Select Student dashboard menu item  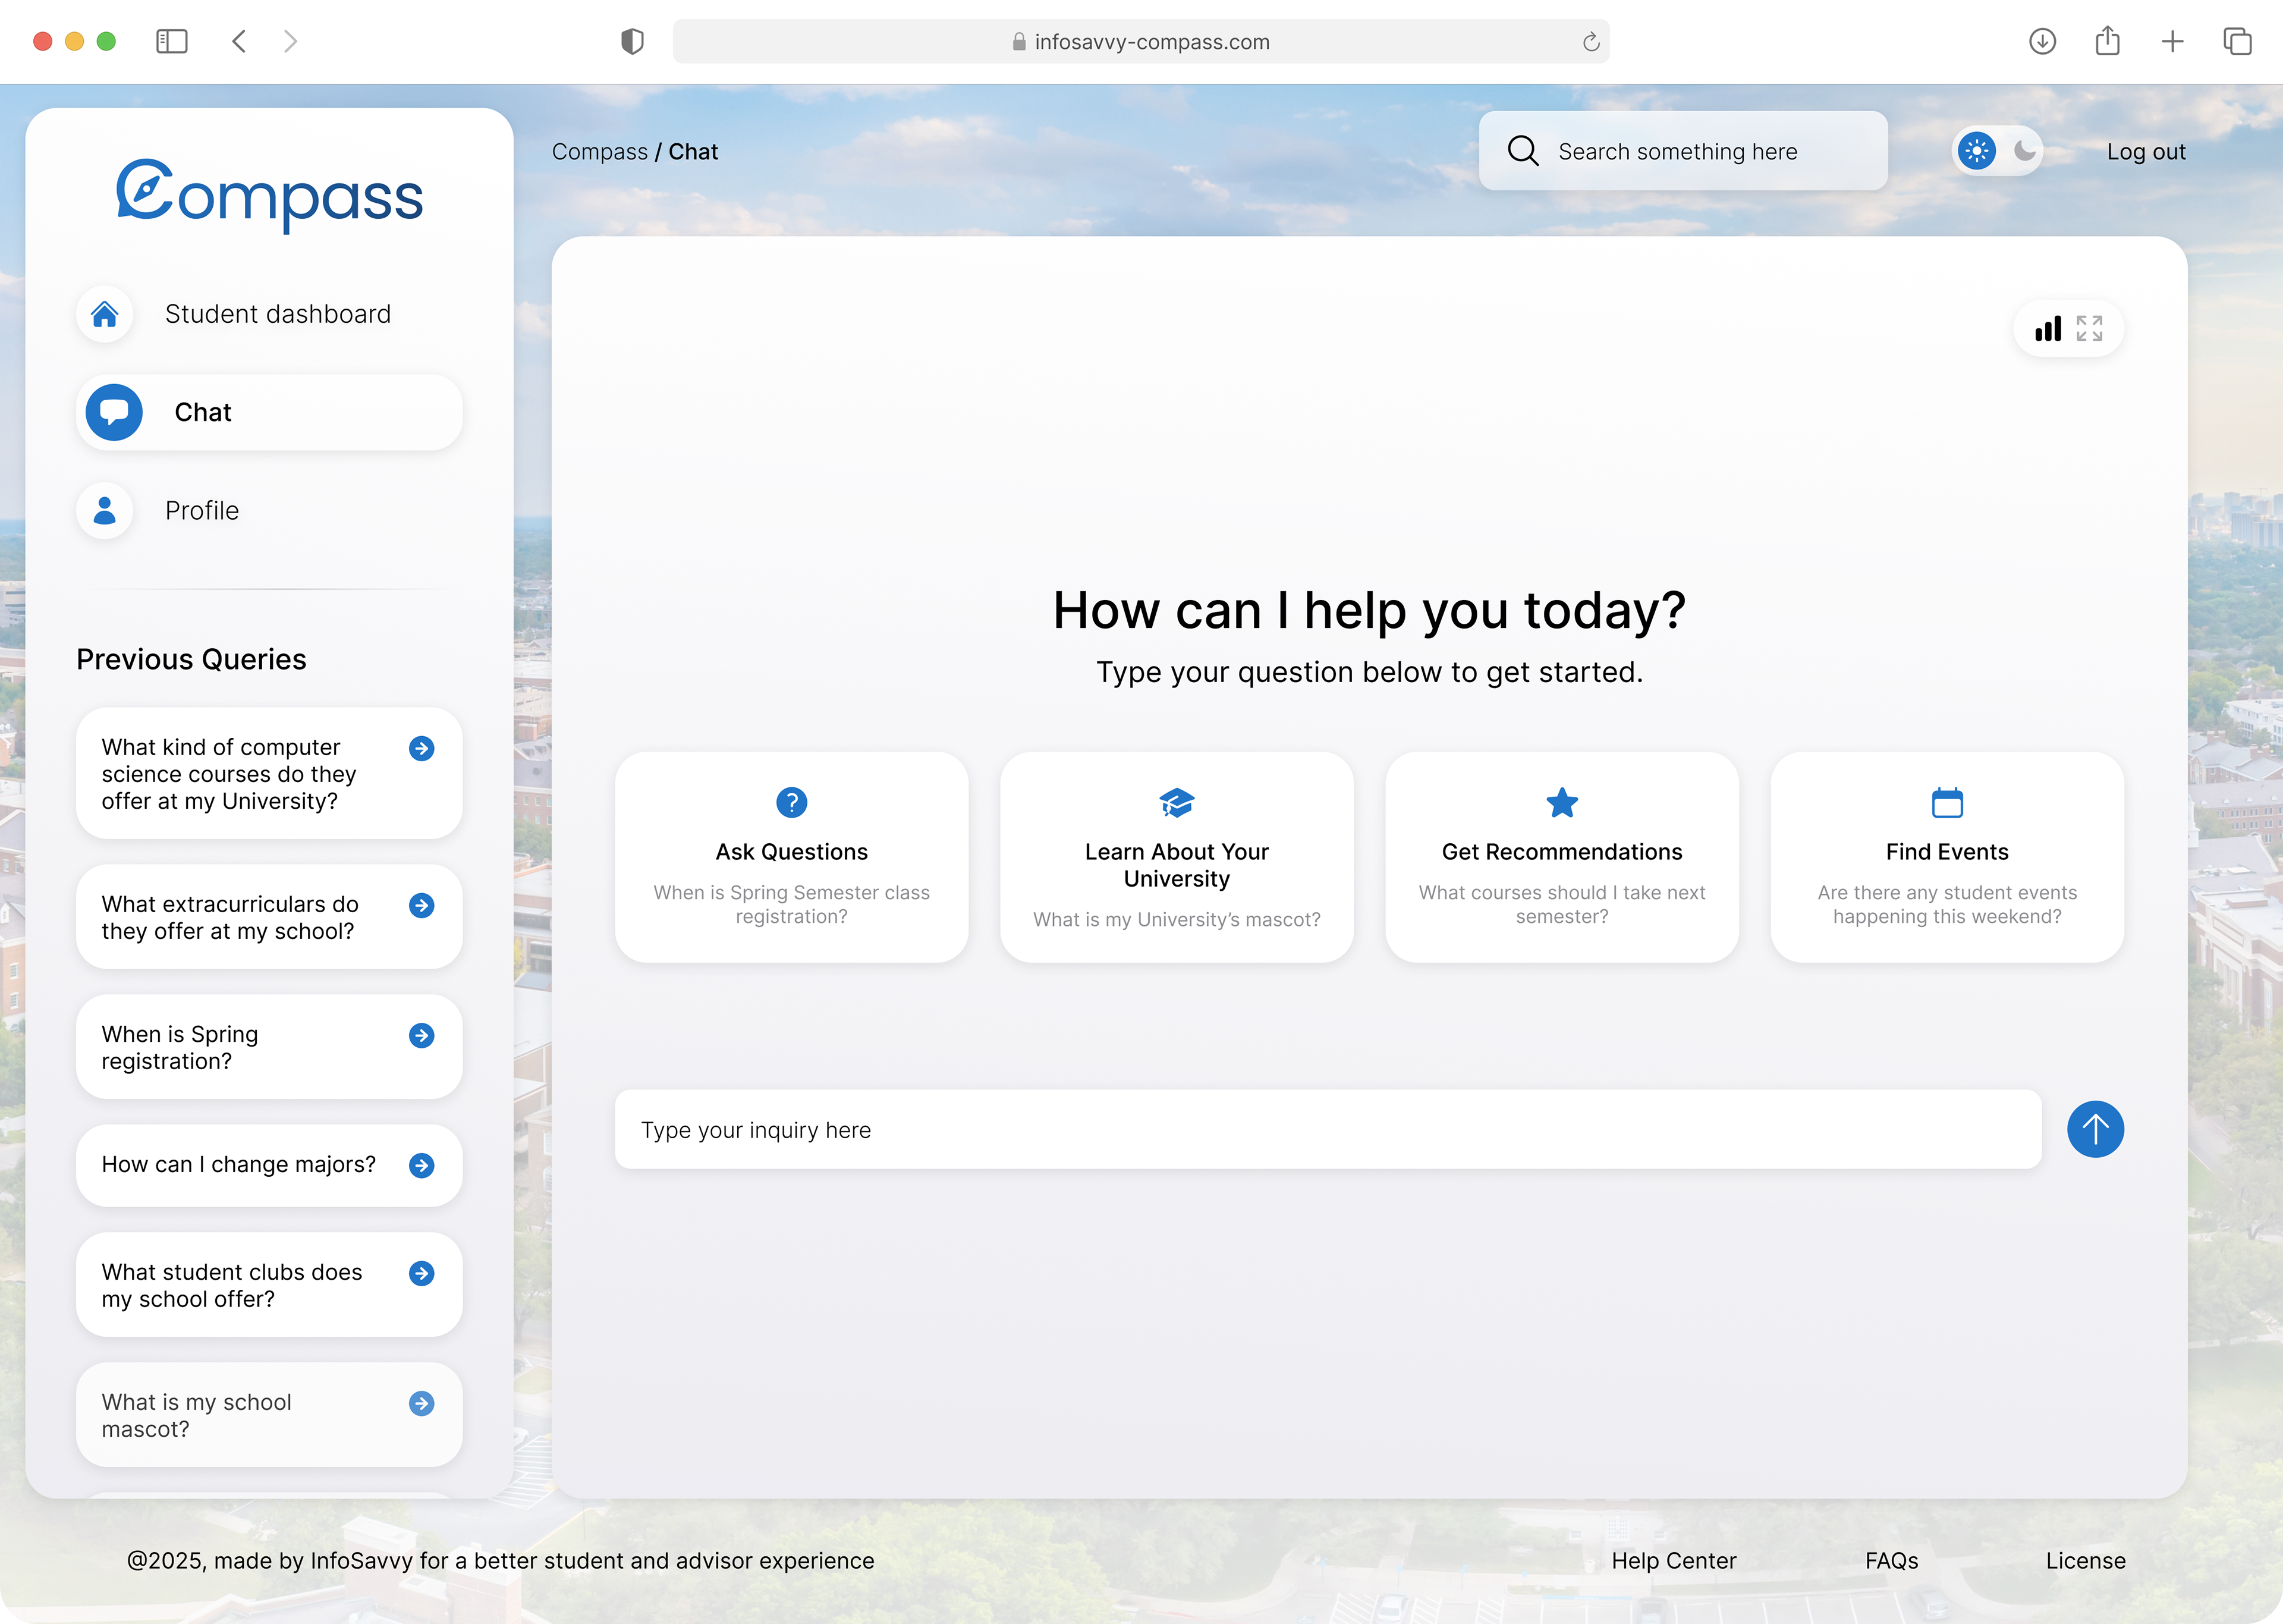tap(269, 314)
